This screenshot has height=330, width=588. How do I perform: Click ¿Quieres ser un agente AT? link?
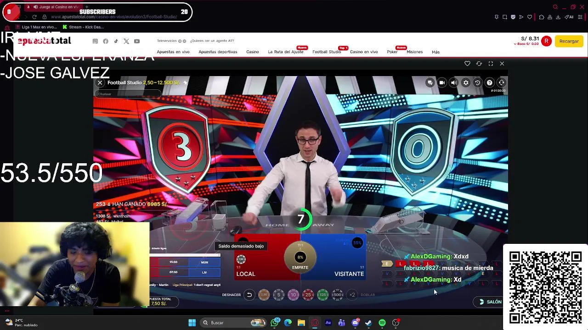pos(212,41)
